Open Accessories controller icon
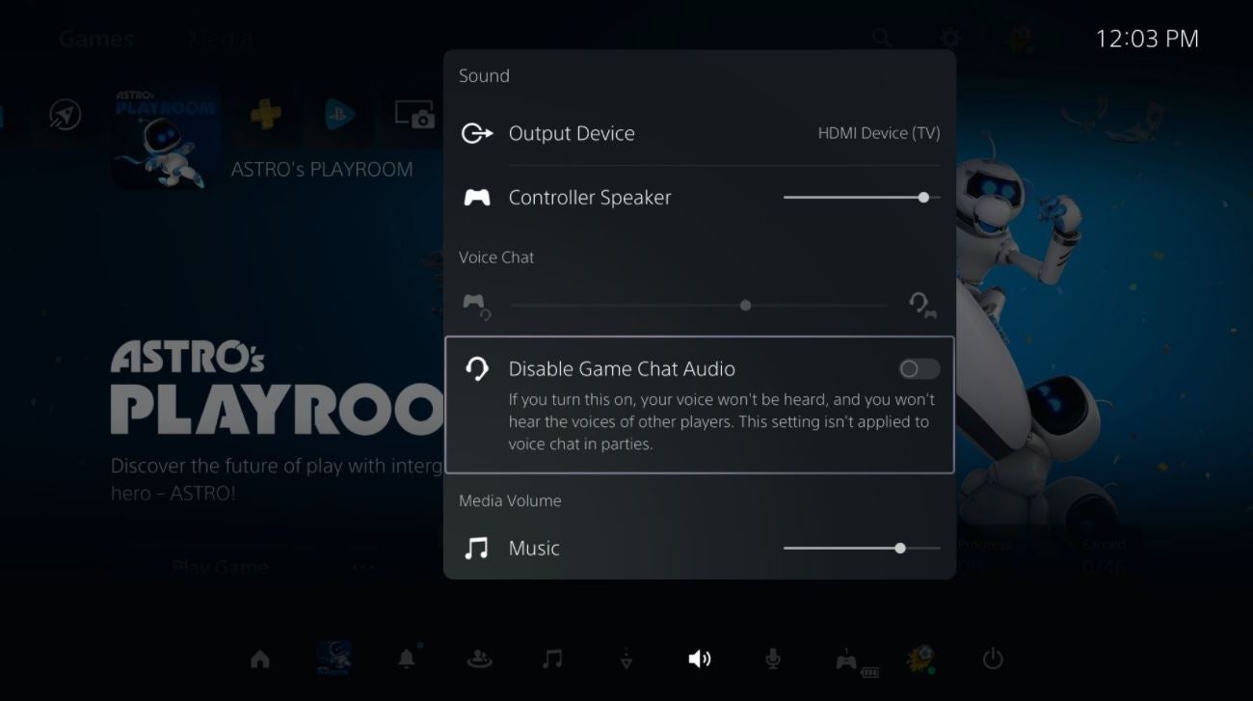This screenshot has width=1253, height=701. pyautogui.click(x=848, y=661)
